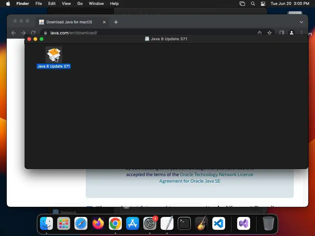Image resolution: width=315 pixels, height=236 pixels.
Task: Open the Trash in the Dock
Action: [x=268, y=223]
